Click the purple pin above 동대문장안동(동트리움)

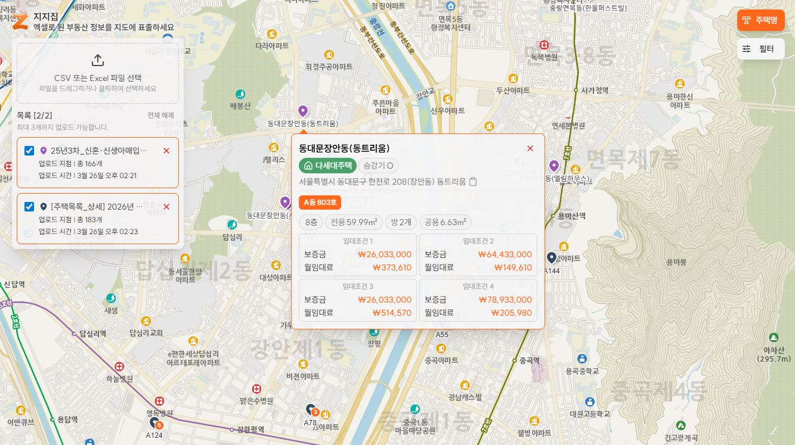[x=303, y=111]
